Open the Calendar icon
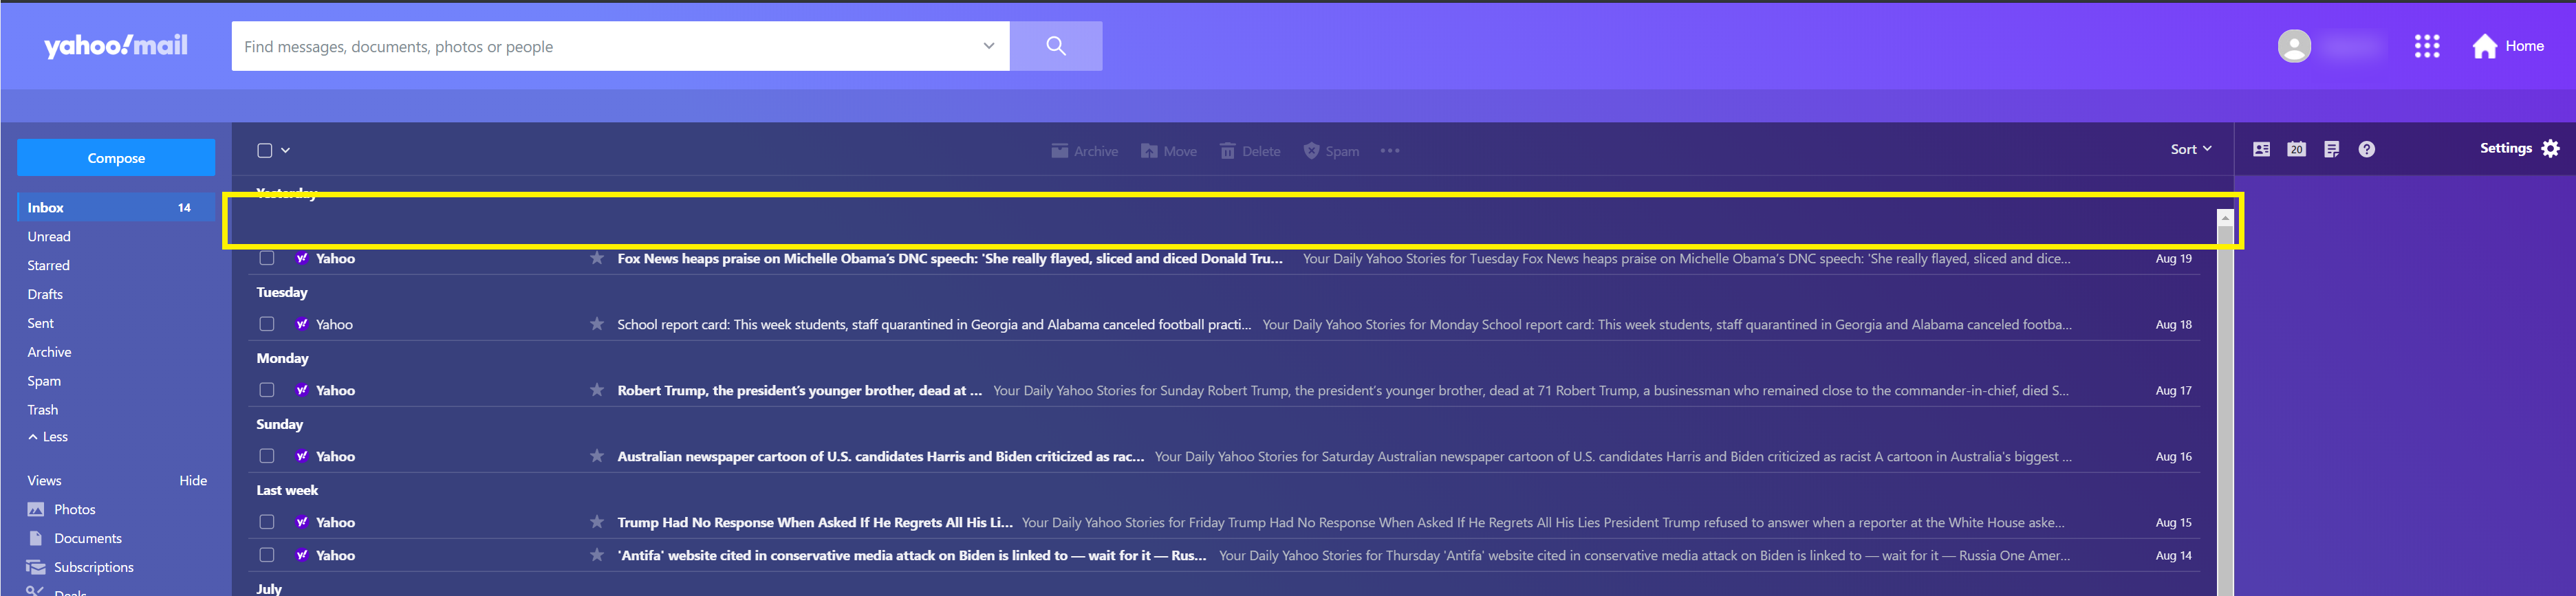2576x596 pixels. click(x=2296, y=149)
